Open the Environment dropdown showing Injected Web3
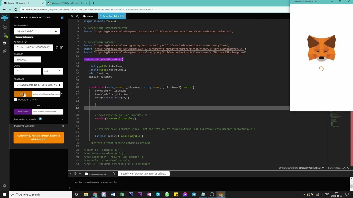The width and height of the screenshot is (353, 198). click(37, 31)
